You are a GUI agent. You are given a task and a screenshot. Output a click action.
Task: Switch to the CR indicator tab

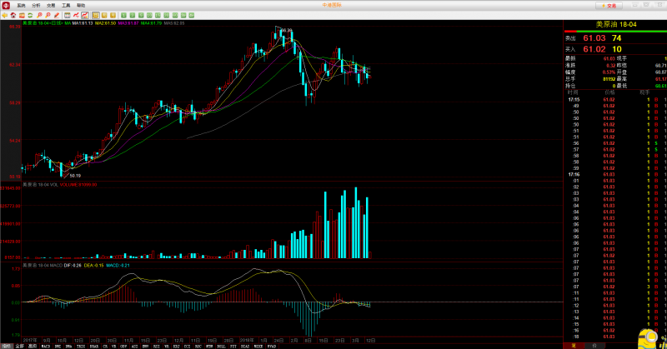point(105,346)
